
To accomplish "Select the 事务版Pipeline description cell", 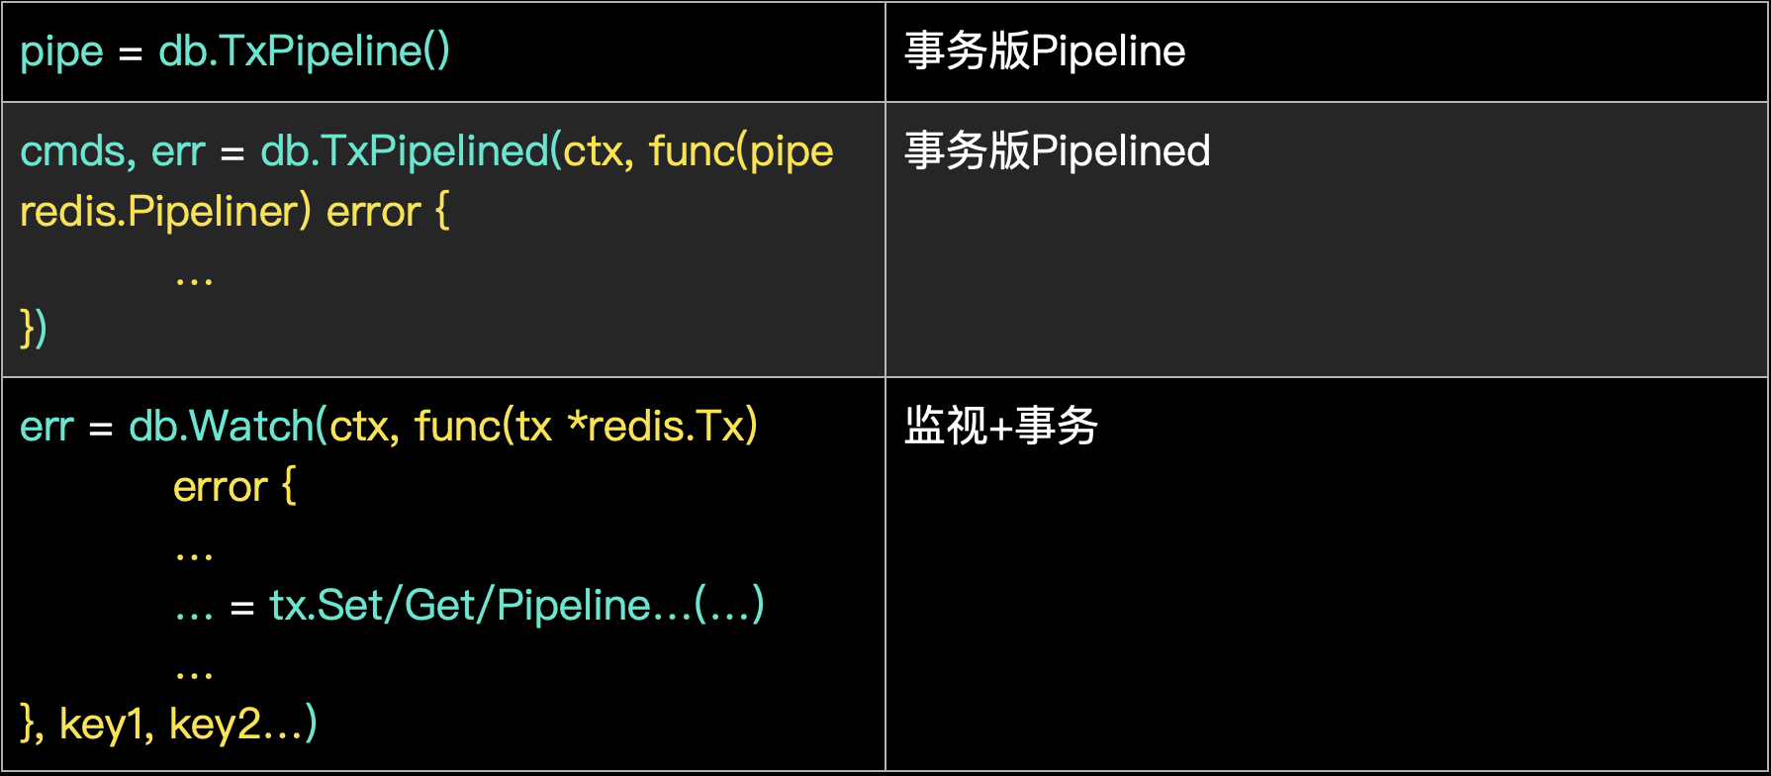I will click(x=1045, y=51).
